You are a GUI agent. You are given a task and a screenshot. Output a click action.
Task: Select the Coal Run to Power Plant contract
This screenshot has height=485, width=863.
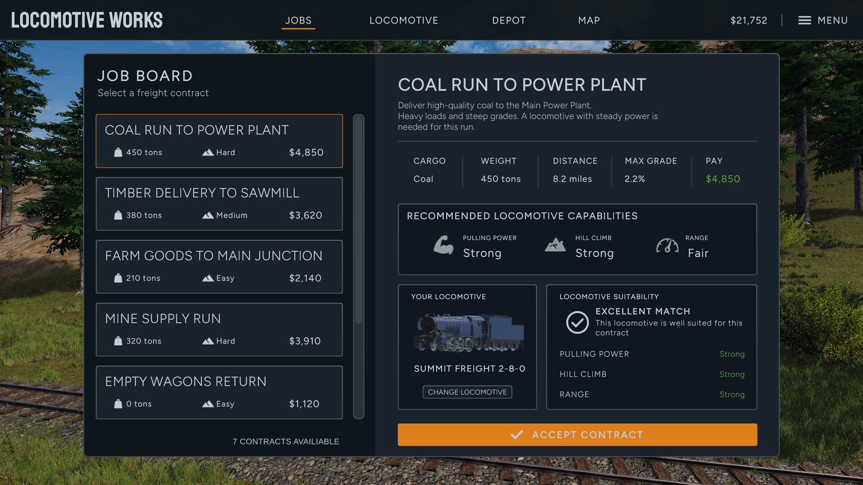coord(219,141)
